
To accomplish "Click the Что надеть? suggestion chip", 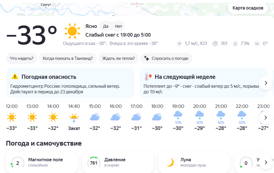I will click(22, 58).
